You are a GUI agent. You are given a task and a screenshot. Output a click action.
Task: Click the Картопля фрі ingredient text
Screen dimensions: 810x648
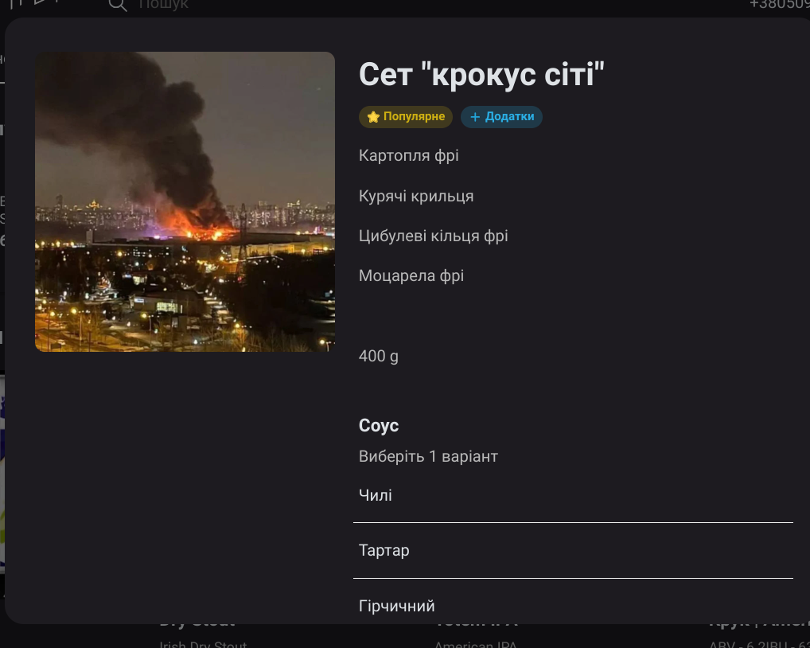pos(409,155)
